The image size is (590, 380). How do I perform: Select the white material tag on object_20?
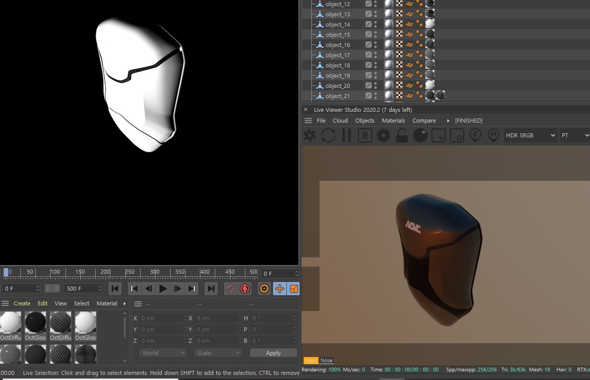(429, 85)
